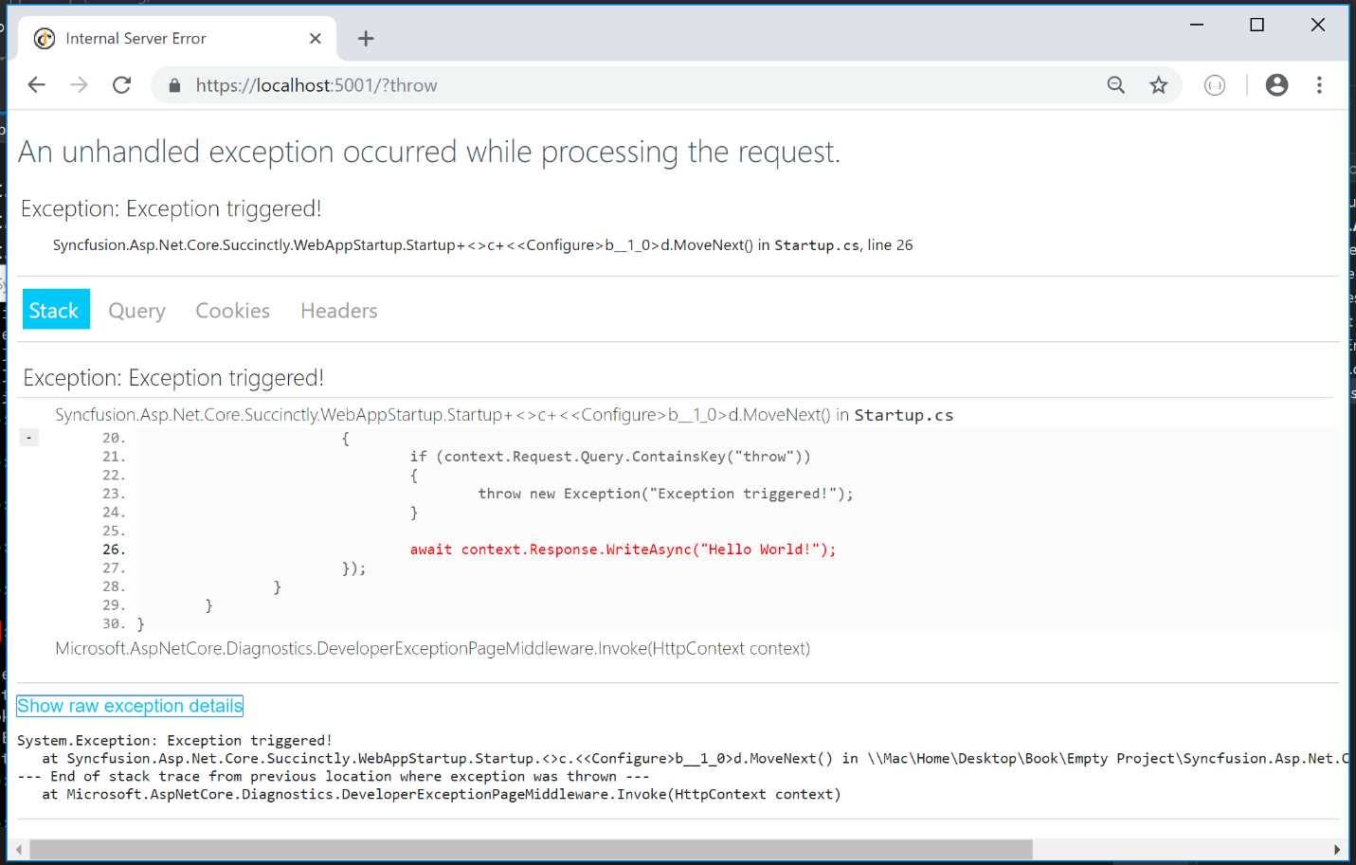
Task: Click the localhost URL in the address bar
Action: pyautogui.click(x=316, y=84)
